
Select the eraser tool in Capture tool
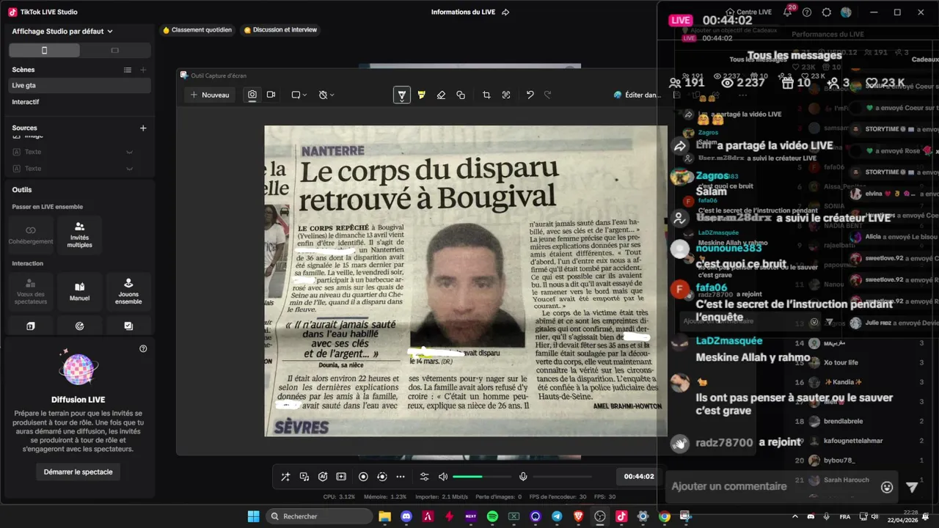(x=441, y=95)
